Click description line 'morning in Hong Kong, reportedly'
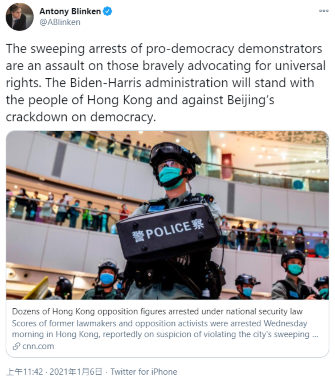The height and width of the screenshot is (381, 335). coord(165,335)
